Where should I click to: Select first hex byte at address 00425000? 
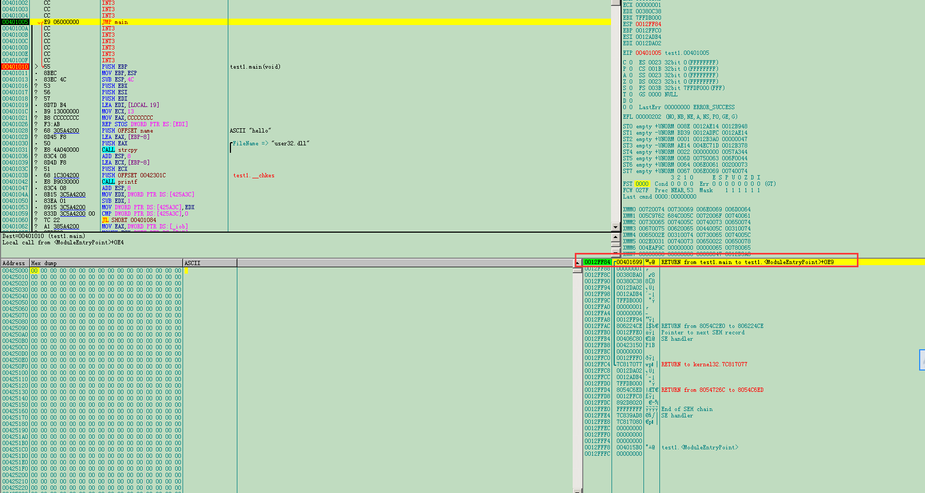coord(34,271)
